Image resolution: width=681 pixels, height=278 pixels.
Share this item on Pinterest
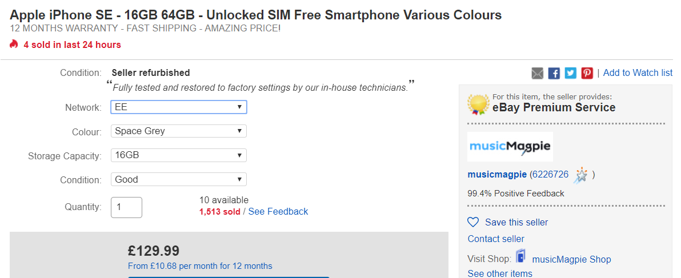pyautogui.click(x=587, y=73)
